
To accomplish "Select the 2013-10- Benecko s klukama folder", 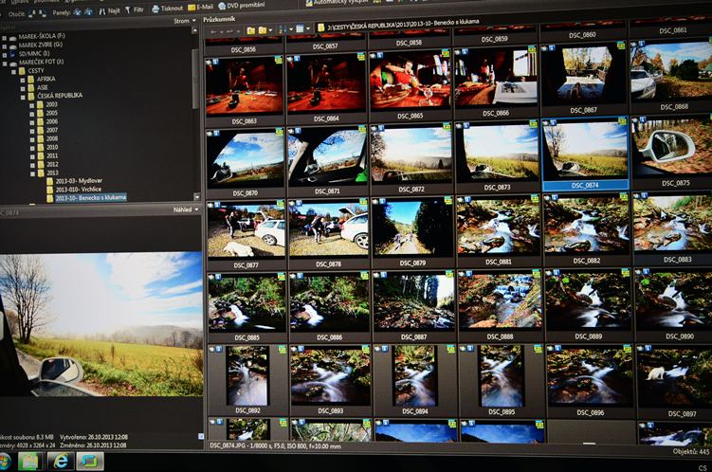I will 90,198.
